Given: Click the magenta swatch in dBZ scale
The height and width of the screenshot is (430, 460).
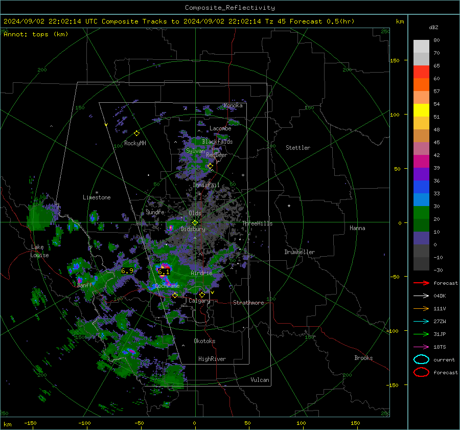Looking at the screenshot, I should [x=421, y=161].
